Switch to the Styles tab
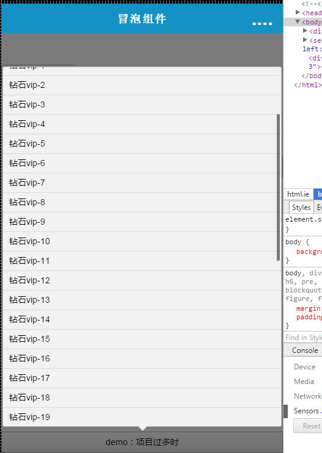This screenshot has height=453, width=322. [x=301, y=208]
